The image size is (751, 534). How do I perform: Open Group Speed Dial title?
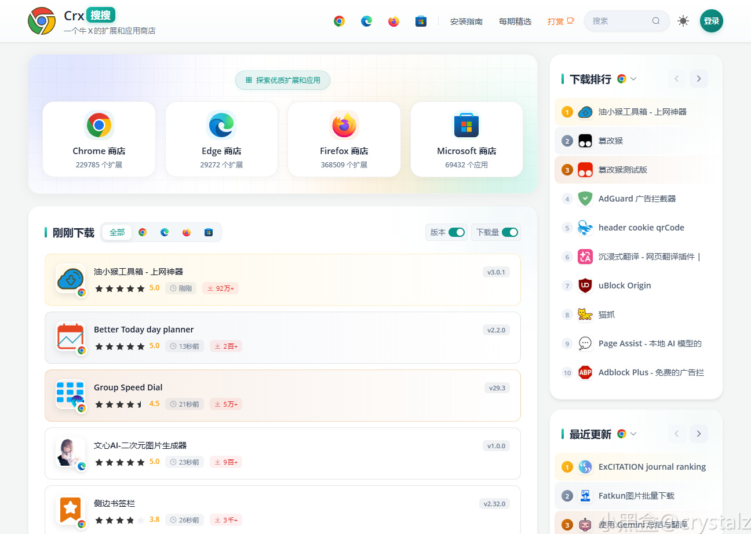(128, 387)
